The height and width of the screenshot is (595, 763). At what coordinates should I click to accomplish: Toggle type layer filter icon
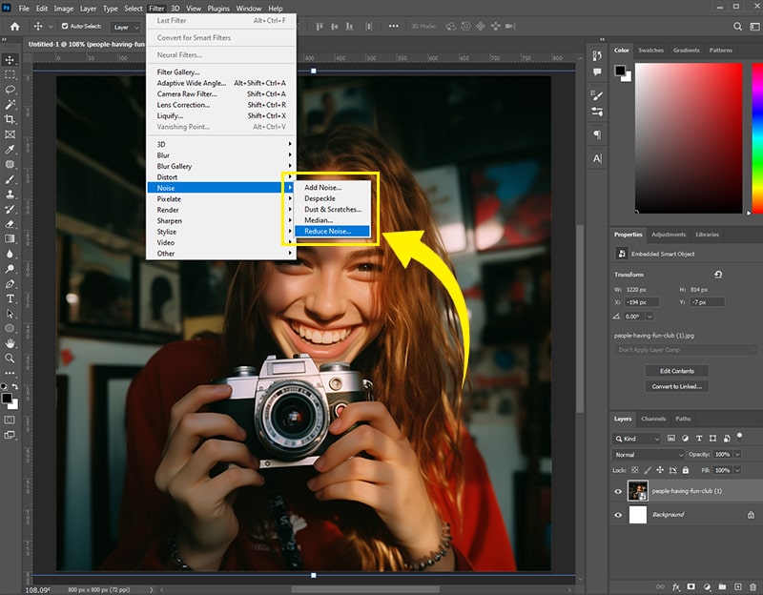coord(699,439)
